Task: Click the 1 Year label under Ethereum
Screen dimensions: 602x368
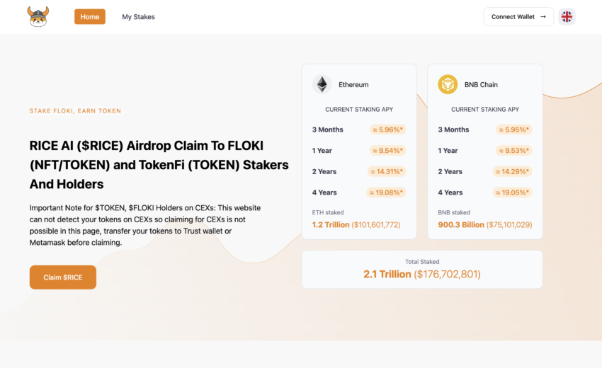Action: 322,151
